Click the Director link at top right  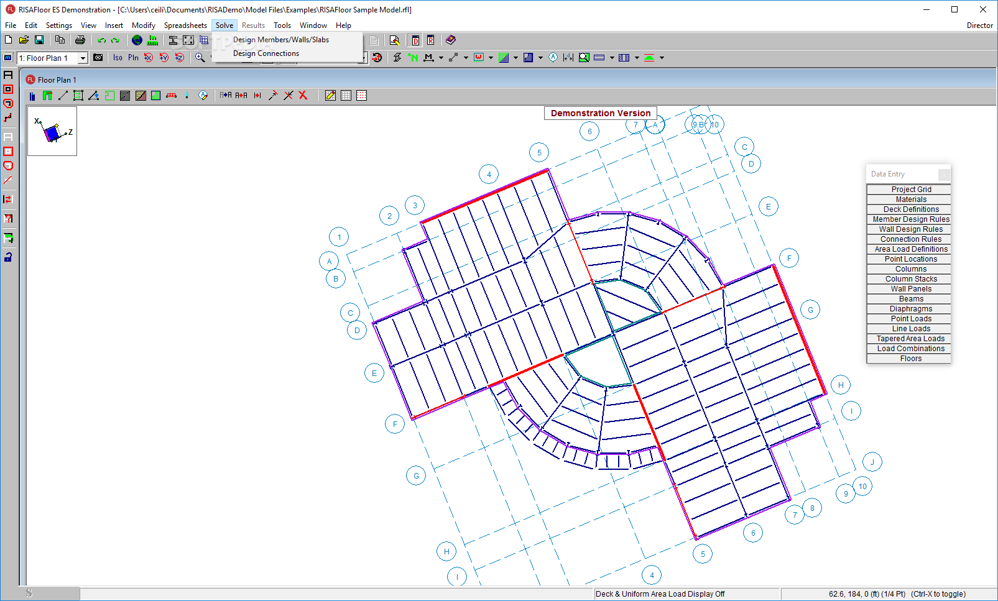point(979,25)
